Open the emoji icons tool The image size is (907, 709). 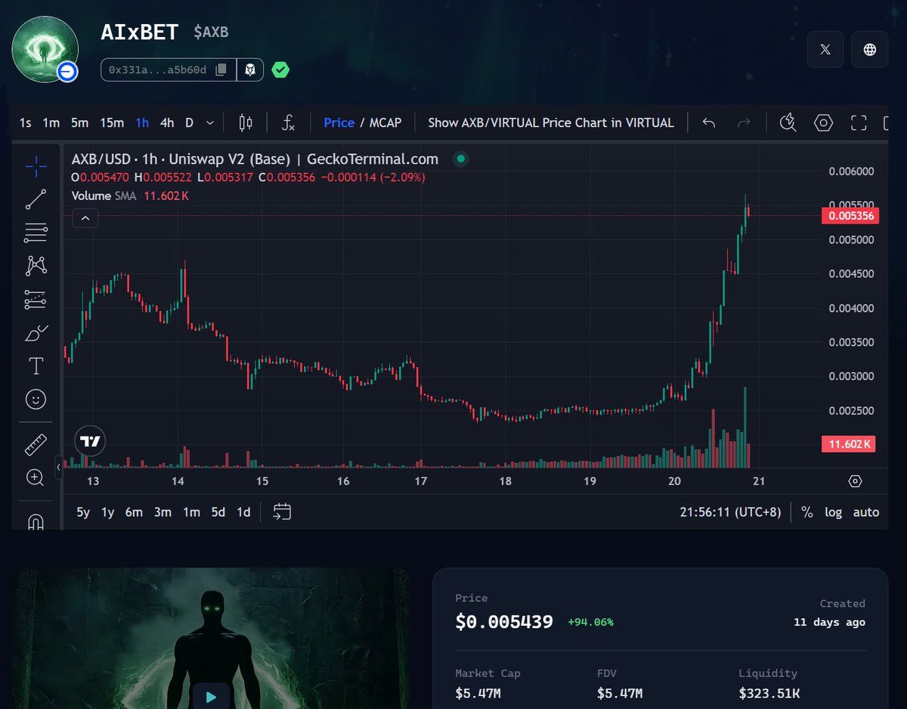pyautogui.click(x=36, y=399)
